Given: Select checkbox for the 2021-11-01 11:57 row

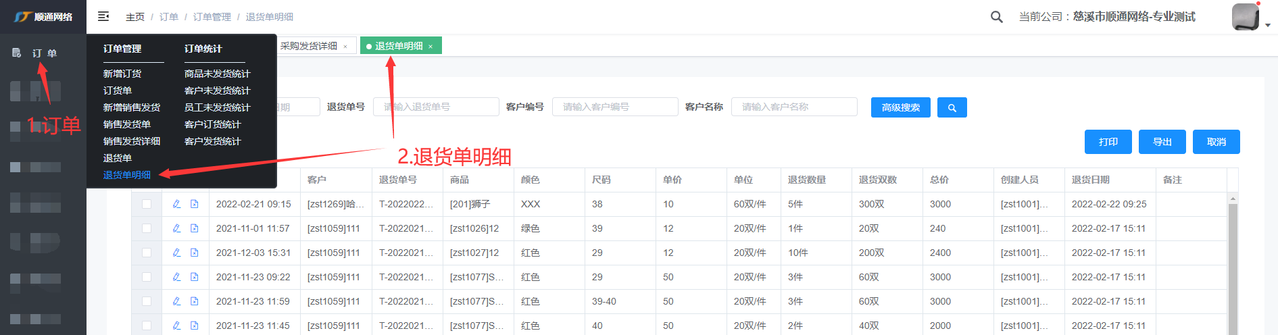Looking at the screenshot, I should click(x=147, y=228).
